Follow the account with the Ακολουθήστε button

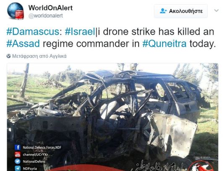pos(181,11)
